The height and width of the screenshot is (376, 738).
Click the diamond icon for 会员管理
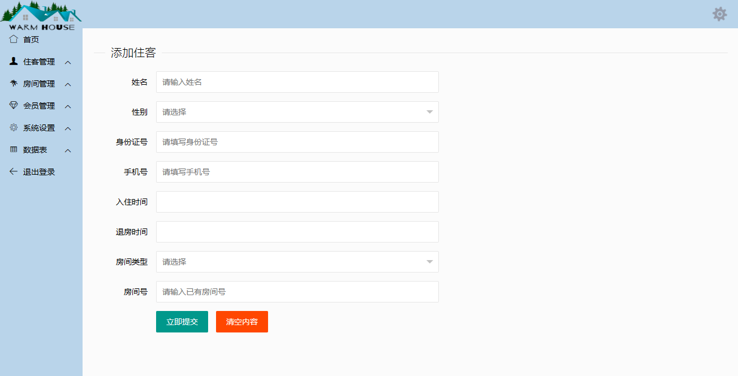click(x=14, y=106)
